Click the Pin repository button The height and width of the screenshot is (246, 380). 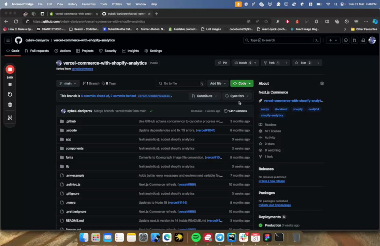222,63
